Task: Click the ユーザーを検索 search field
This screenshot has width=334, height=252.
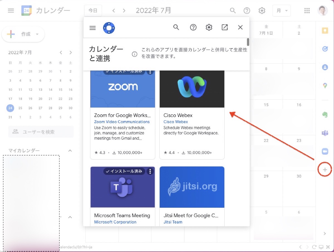Action: [x=41, y=132]
